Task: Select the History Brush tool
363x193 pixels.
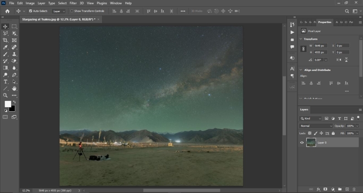Action: (x=5, y=61)
